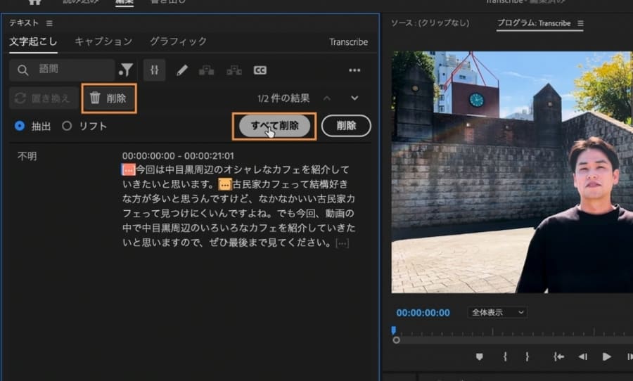Click the pause marker at transcript end
Screen dimensions: 633x381
(342, 243)
